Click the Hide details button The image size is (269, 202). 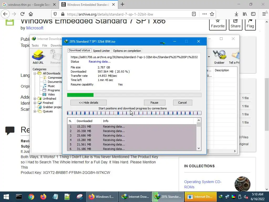89,103
